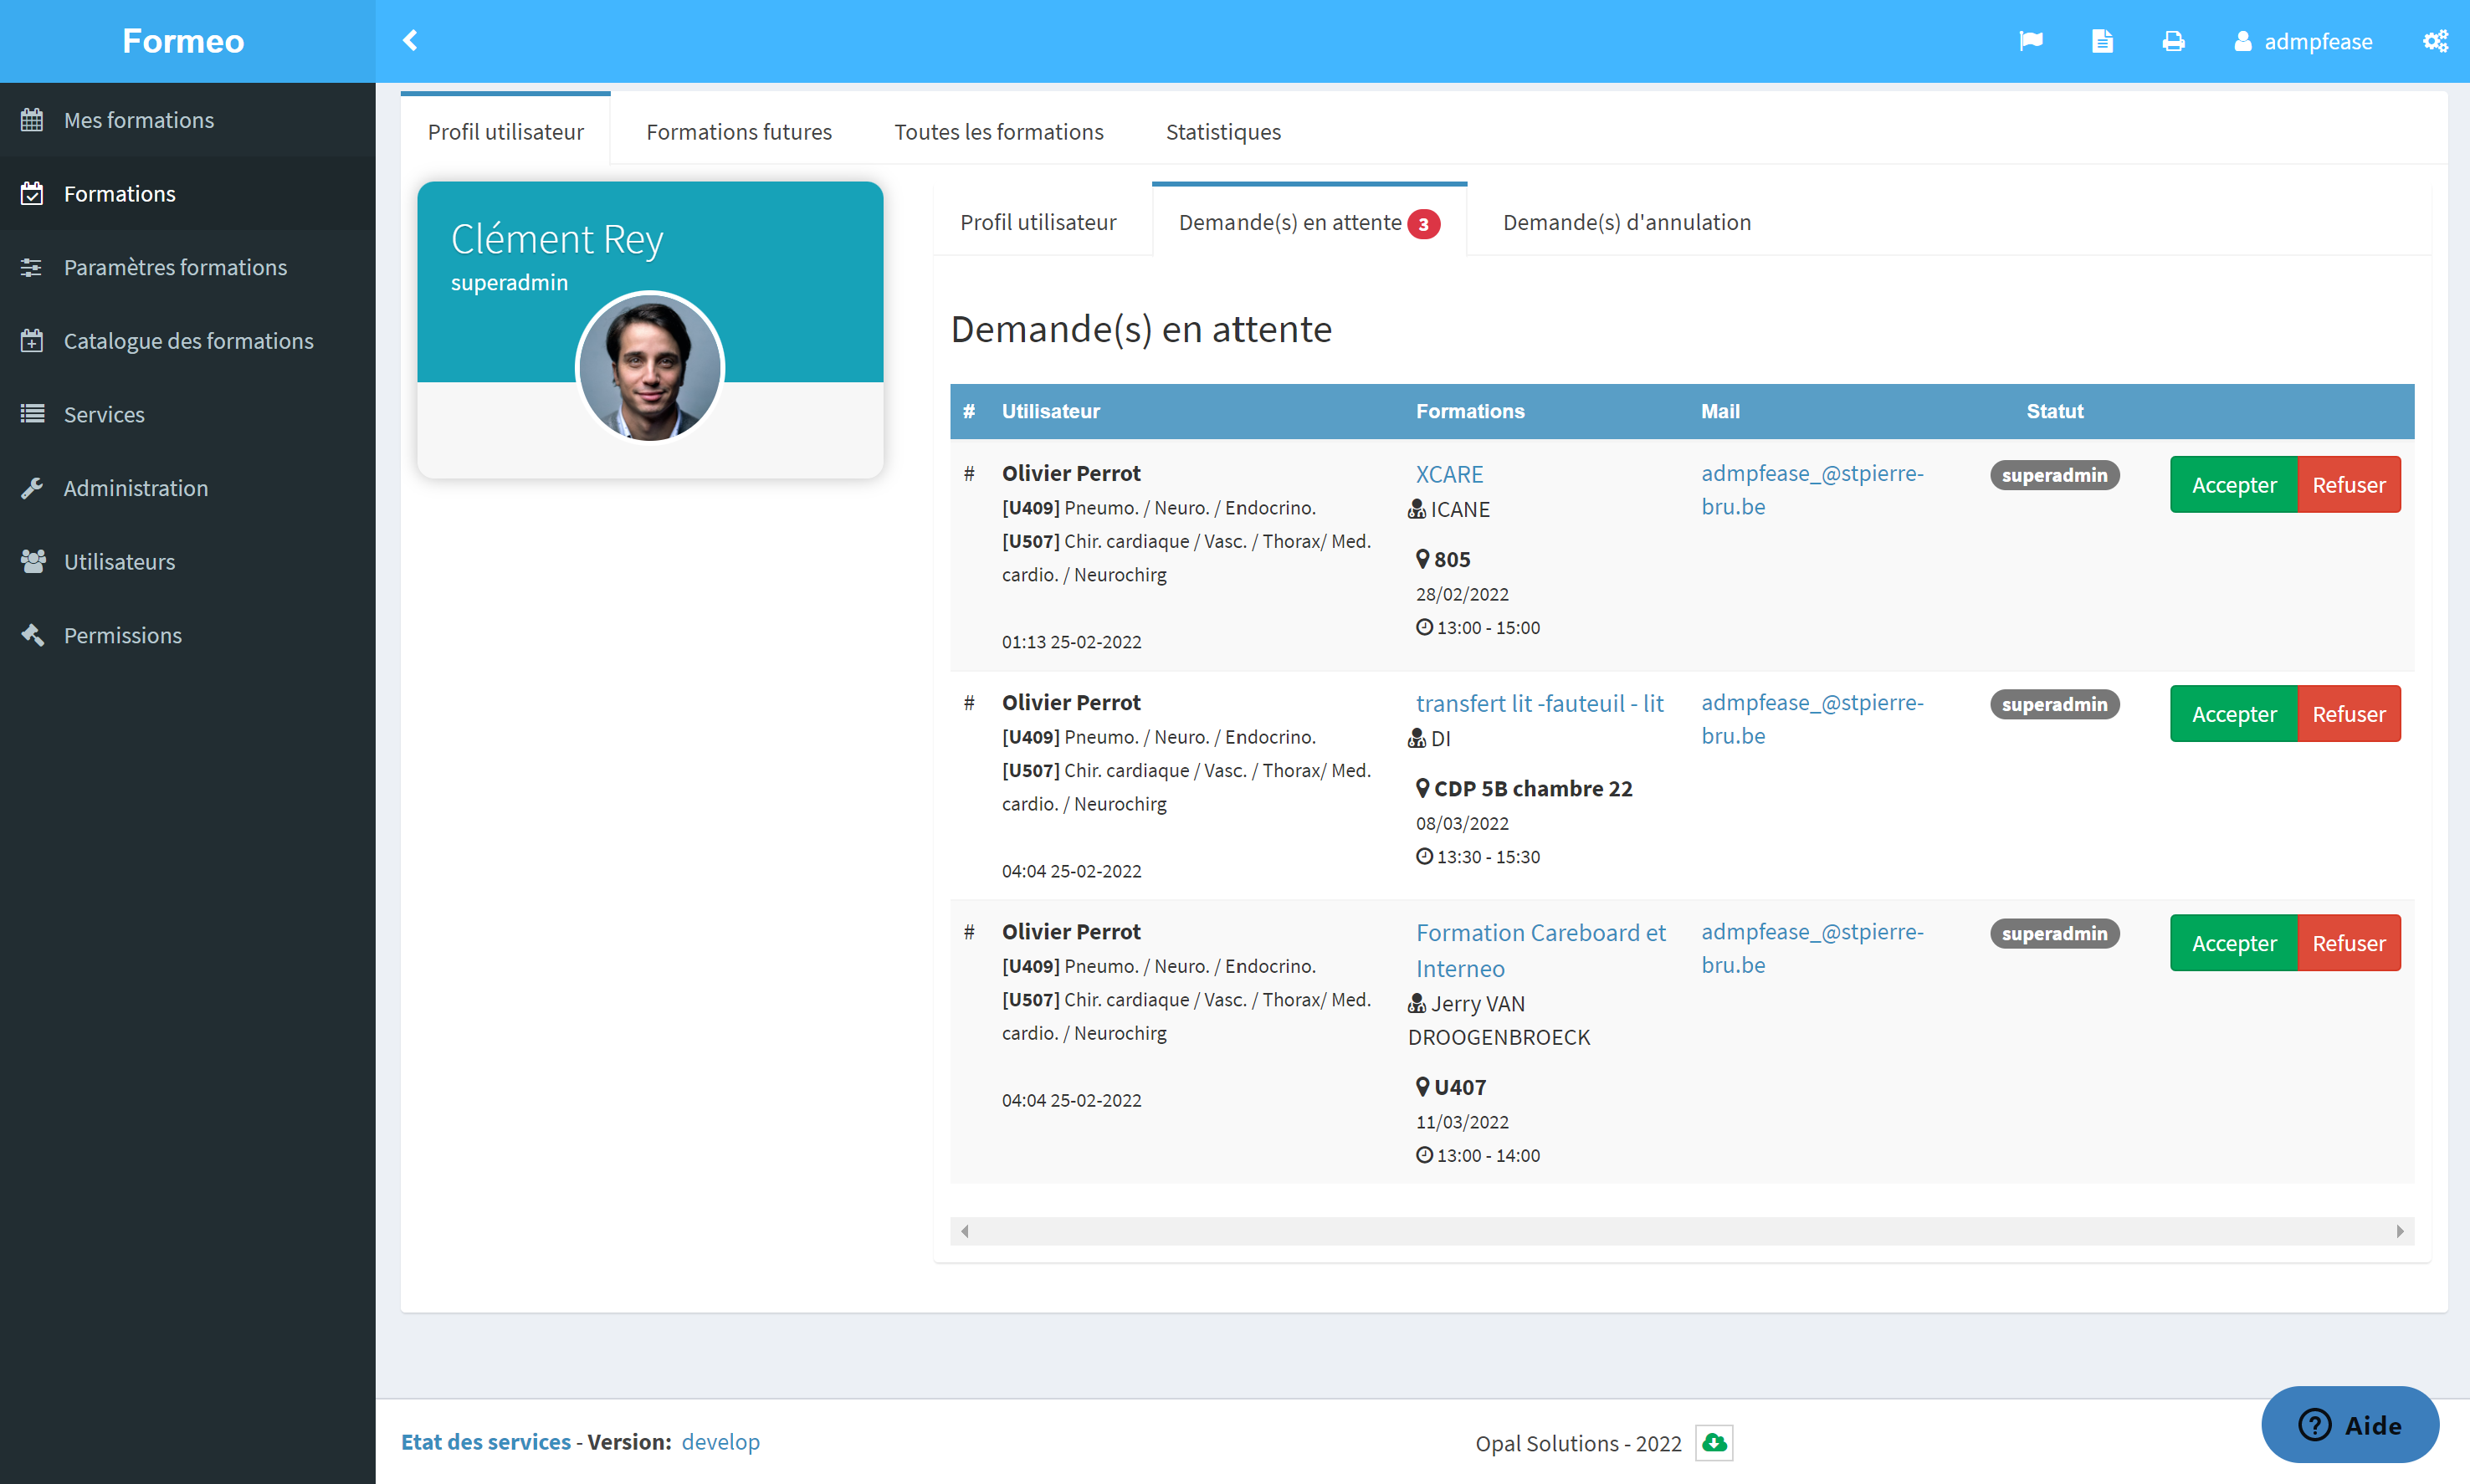Click mail link in transfert lit row
This screenshot has height=1484, width=2470.
[1812, 719]
